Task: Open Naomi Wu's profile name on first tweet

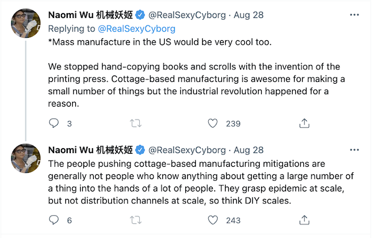Action: 90,15
